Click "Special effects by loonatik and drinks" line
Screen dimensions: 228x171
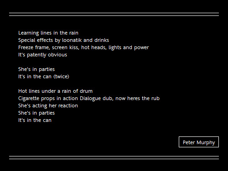(63, 40)
